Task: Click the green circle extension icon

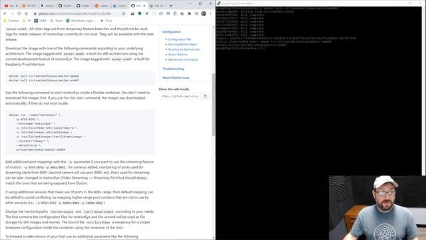Action: click(140, 13)
